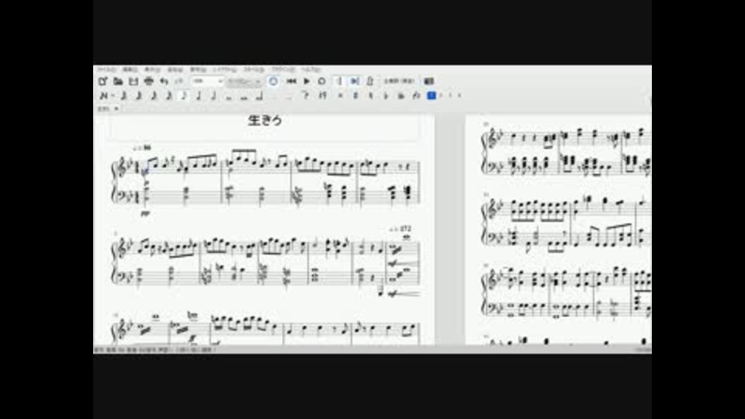Toggle note input mode N
The height and width of the screenshot is (419, 745).
(103, 95)
